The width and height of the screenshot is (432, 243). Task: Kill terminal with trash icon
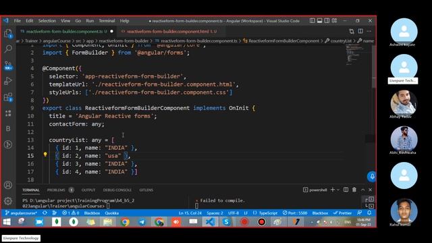coord(354,190)
